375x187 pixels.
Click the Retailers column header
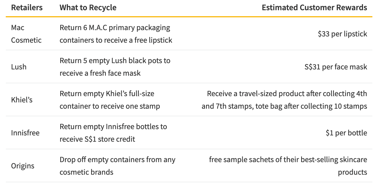click(27, 8)
